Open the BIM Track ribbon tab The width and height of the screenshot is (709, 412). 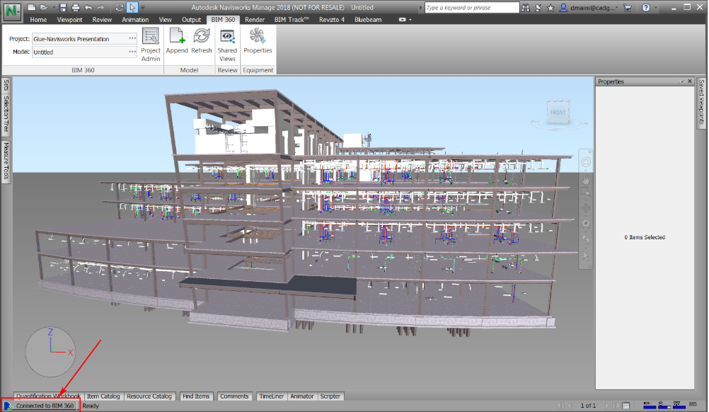pyautogui.click(x=292, y=19)
